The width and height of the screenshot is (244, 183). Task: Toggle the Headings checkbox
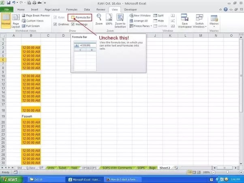tap(73, 24)
